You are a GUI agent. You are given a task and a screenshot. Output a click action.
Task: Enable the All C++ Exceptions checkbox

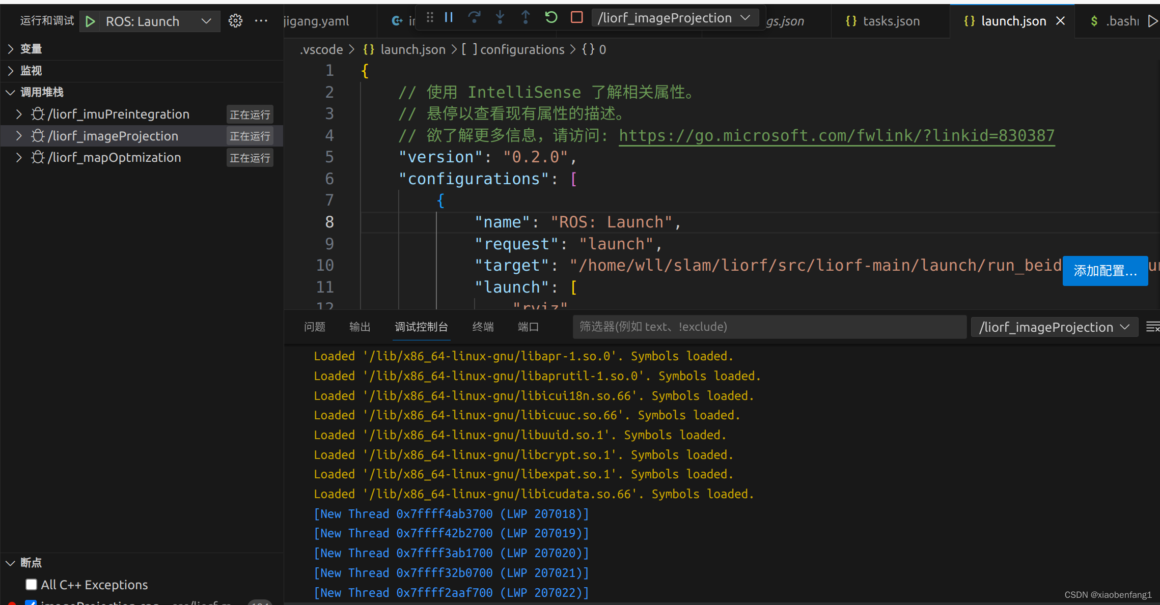[32, 585]
